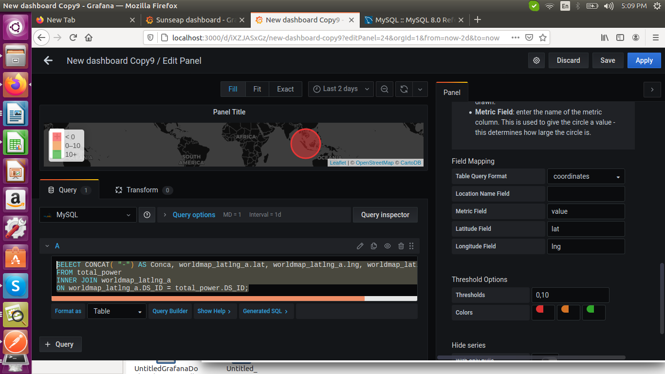Toggle tracking protection shield in address bar

151,37
